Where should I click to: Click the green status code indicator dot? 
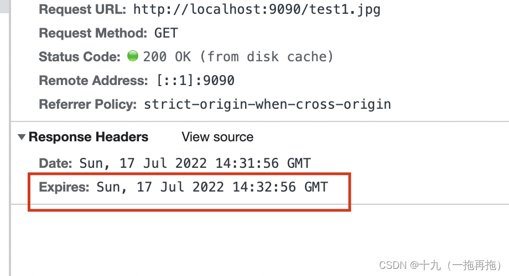pyautogui.click(x=132, y=56)
